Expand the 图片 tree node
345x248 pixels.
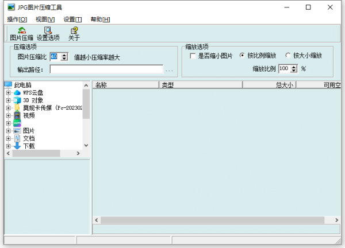point(9,131)
